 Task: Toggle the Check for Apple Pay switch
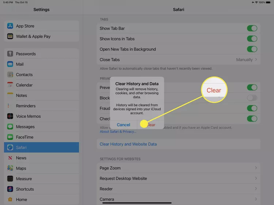coord(252,119)
